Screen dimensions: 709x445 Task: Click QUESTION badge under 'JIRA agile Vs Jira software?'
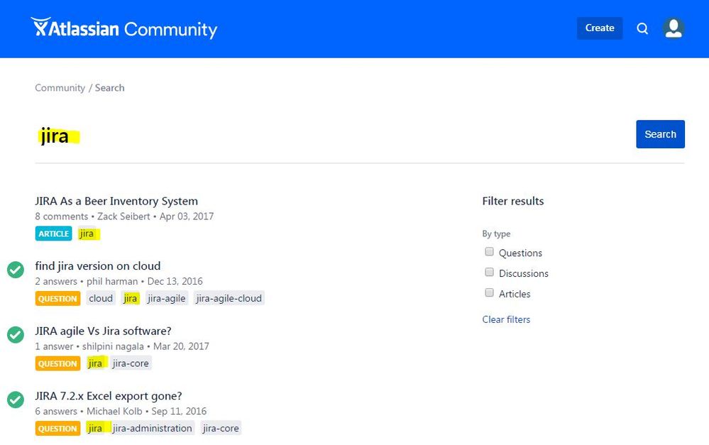pos(57,363)
